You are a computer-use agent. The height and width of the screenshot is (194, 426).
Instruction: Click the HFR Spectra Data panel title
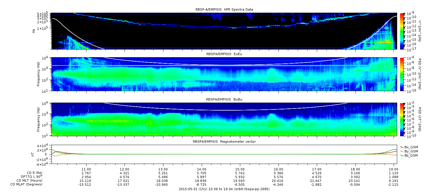(224, 9)
